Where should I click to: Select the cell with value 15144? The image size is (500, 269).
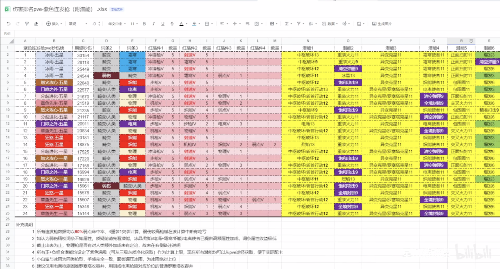point(83,214)
